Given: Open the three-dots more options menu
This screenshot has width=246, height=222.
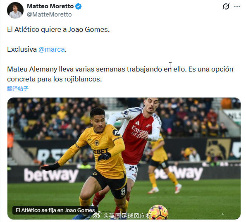Looking at the screenshot, I should pos(237,7).
